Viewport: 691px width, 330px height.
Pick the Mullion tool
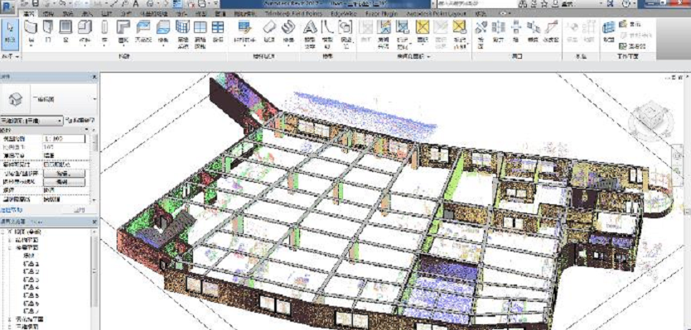click(217, 31)
